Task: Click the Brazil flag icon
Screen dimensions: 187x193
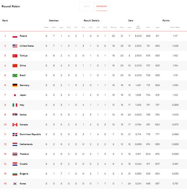Action: pos(15,75)
